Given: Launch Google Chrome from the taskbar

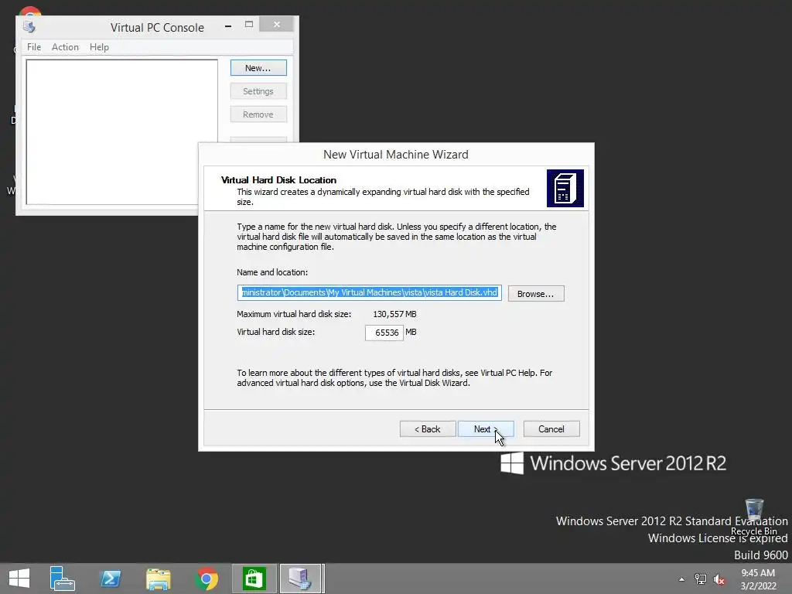Looking at the screenshot, I should [x=206, y=579].
